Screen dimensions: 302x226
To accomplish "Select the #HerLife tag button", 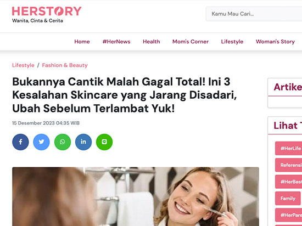I will click(x=288, y=148).
